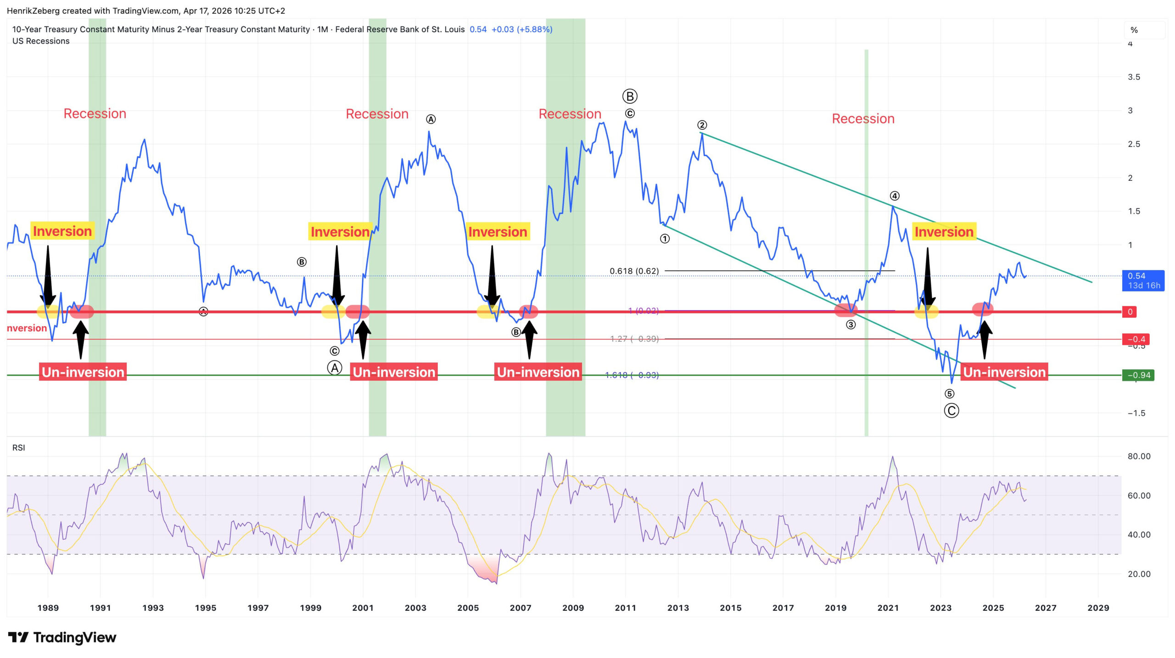
Task: Click the TradingView logo
Action: click(62, 637)
